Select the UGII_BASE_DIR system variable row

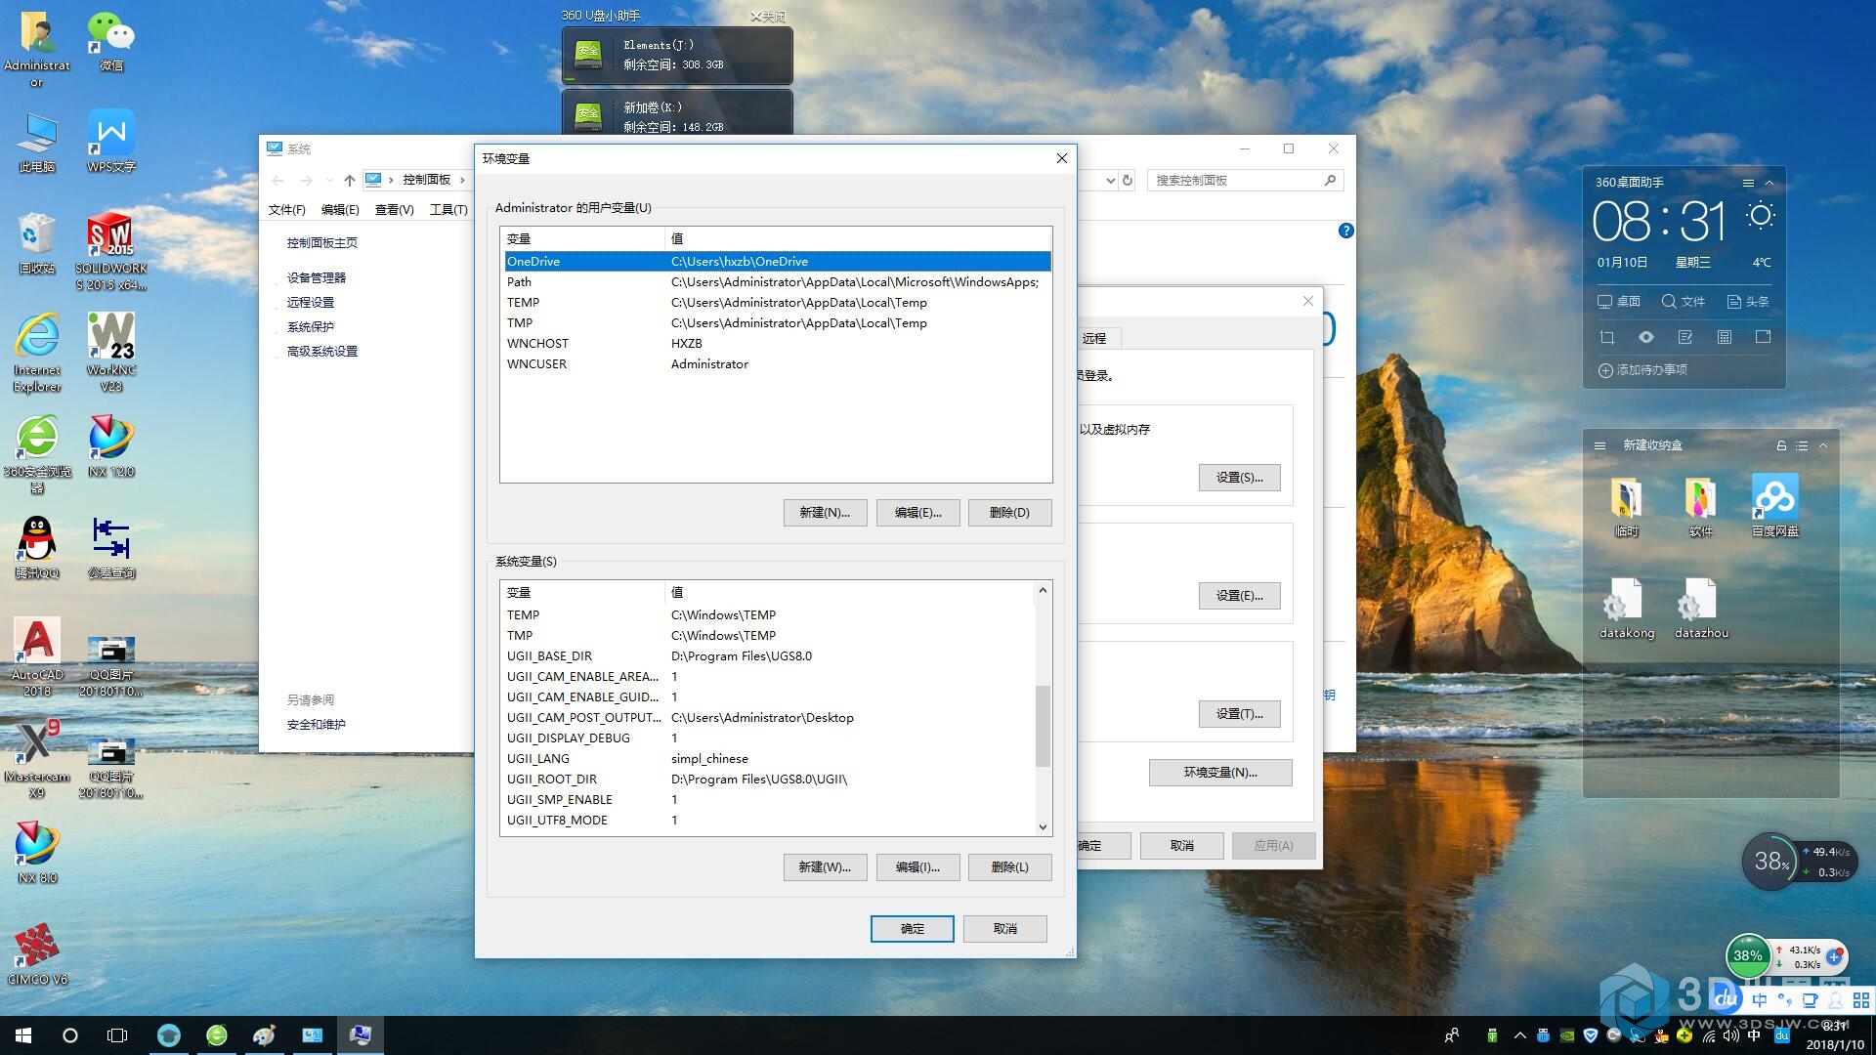point(768,656)
